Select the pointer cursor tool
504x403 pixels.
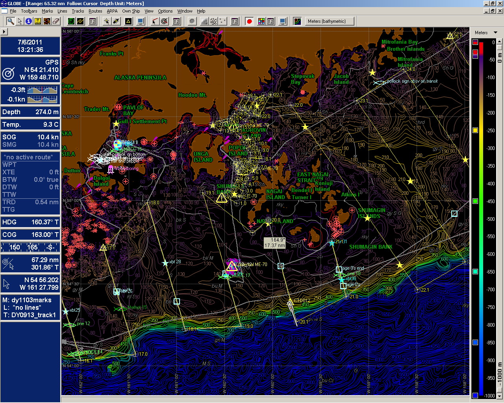pos(20,21)
